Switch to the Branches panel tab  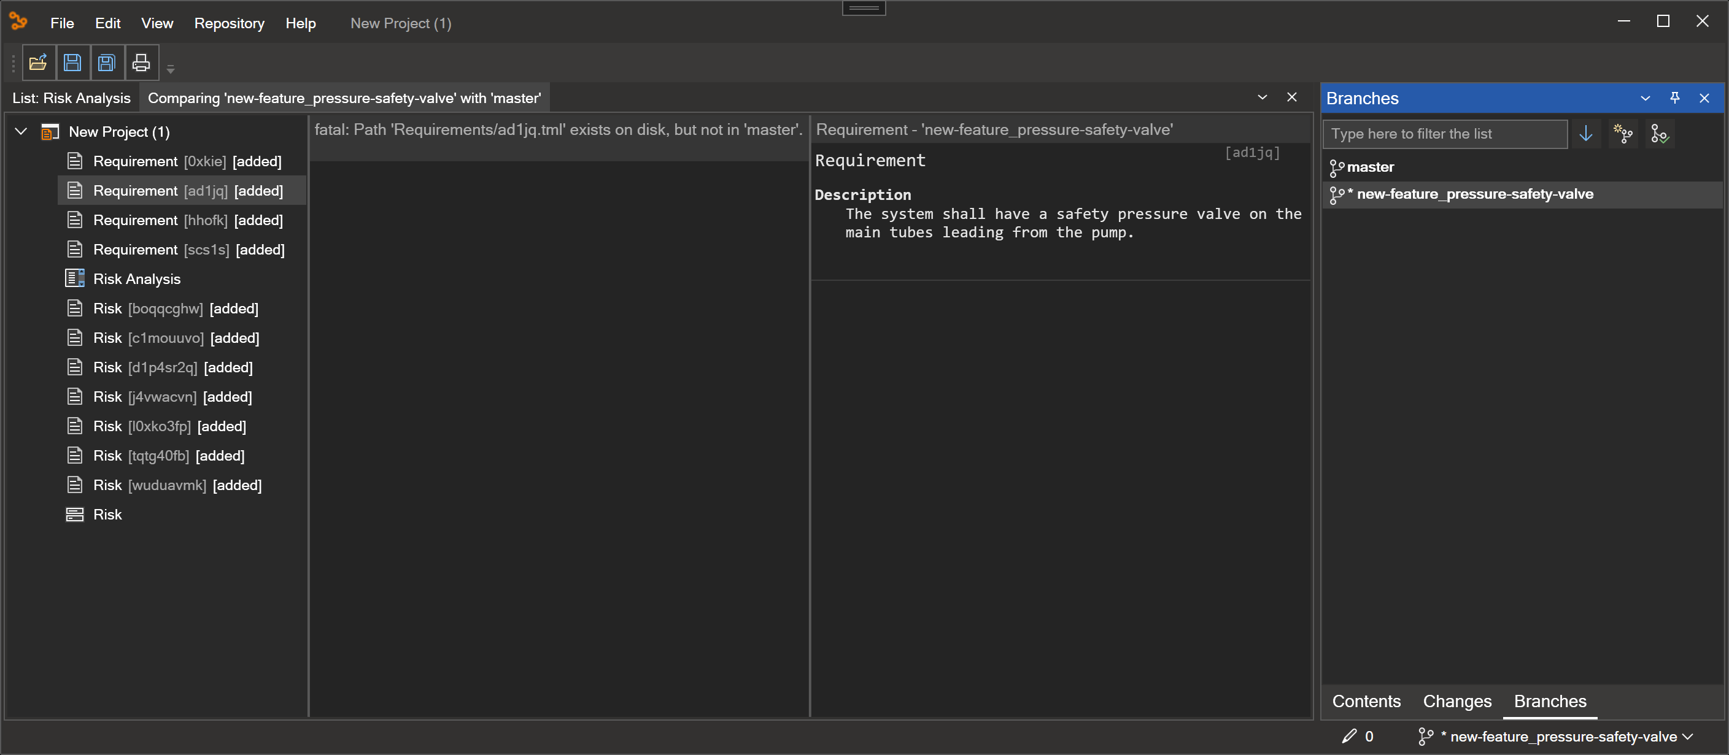pyautogui.click(x=1550, y=702)
